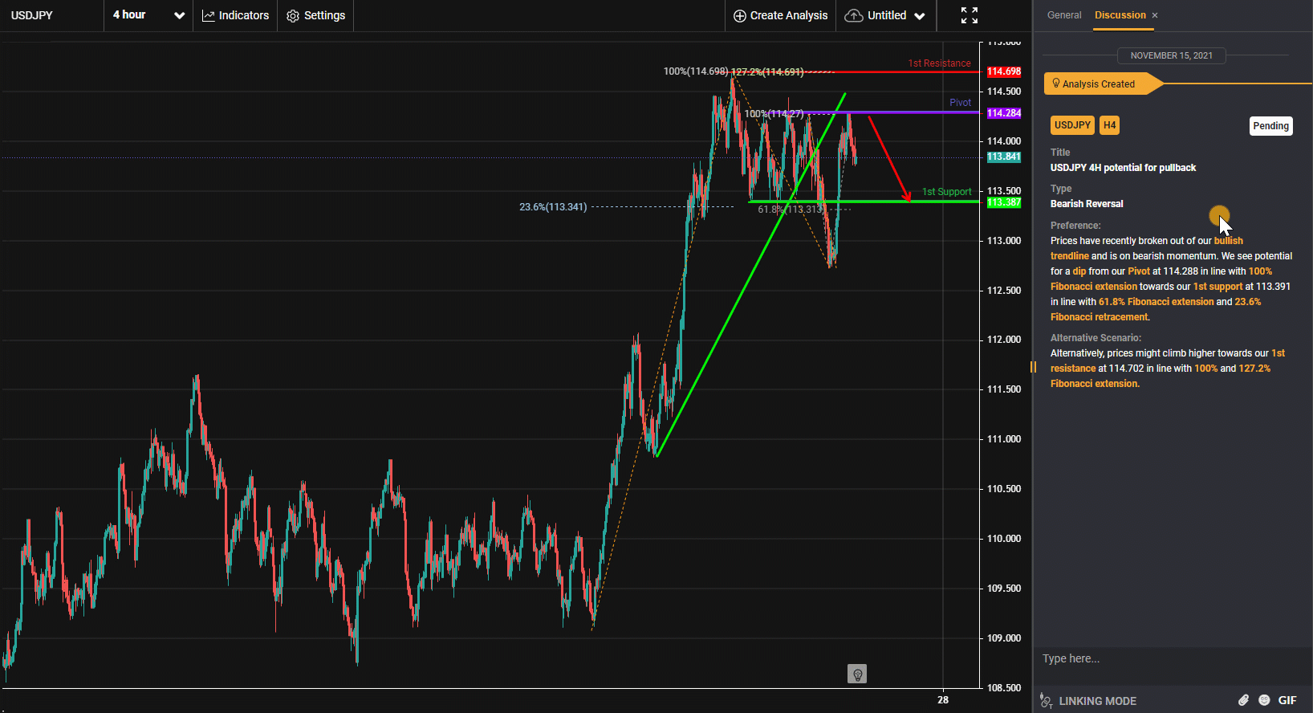Click the 100%(114.698) Fibonacci label
The width and height of the screenshot is (1313, 713).
696,71
